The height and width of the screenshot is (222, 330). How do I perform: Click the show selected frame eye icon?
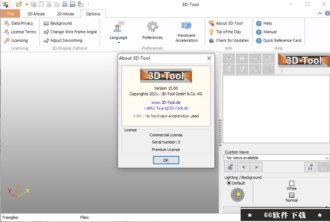(x=255, y=59)
